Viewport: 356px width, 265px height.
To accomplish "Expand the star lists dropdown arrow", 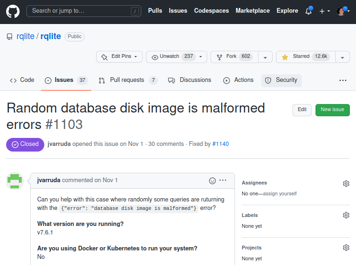I will click(x=342, y=57).
